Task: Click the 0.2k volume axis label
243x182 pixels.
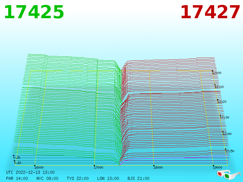Action: 17,157
